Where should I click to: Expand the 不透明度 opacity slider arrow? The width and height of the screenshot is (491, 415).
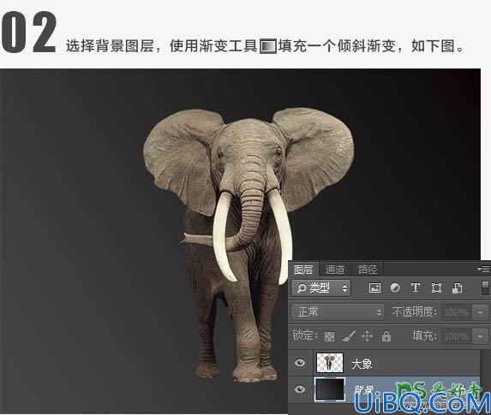coord(481,312)
